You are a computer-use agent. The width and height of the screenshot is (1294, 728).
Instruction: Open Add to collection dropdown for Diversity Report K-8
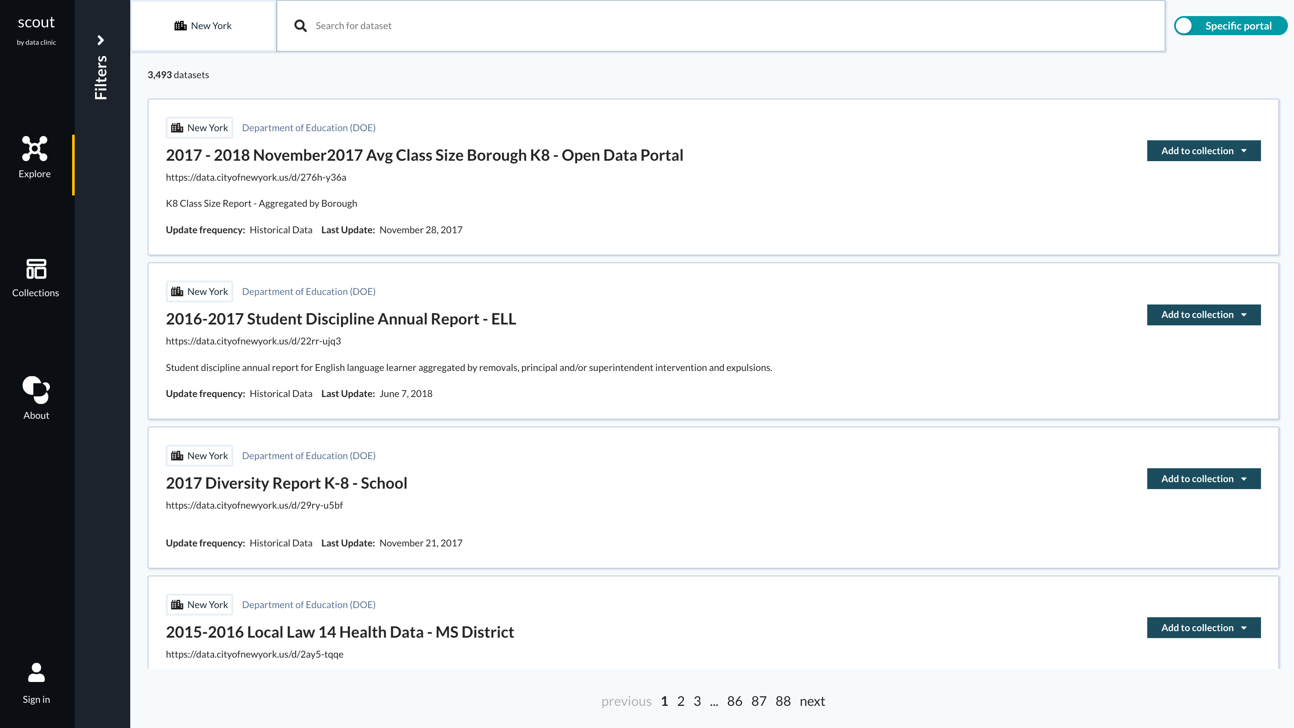click(1204, 478)
